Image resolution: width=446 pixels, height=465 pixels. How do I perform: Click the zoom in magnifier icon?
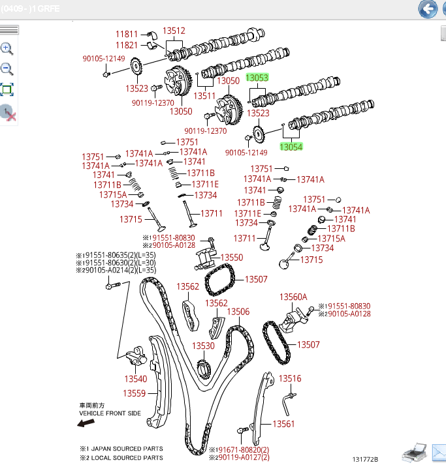click(7, 49)
